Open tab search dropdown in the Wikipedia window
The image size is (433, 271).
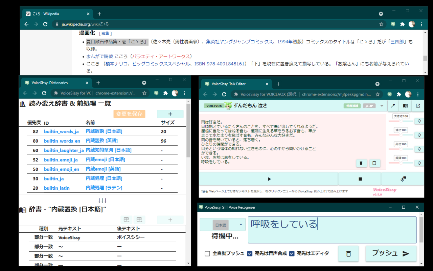click(x=381, y=14)
